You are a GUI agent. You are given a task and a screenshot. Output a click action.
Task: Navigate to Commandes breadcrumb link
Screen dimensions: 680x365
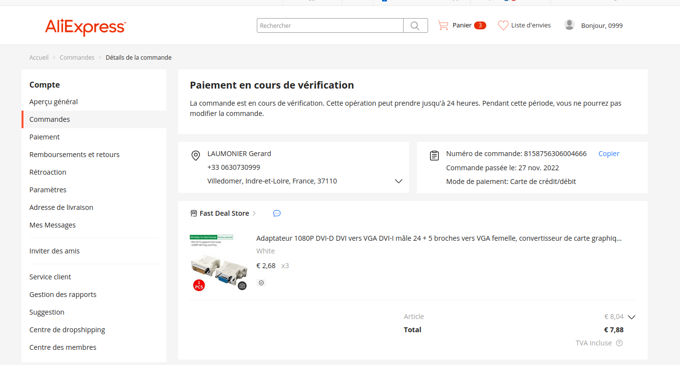(77, 58)
